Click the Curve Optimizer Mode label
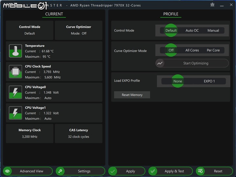Viewport: 236px width, 177px height. pyautogui.click(x=130, y=51)
